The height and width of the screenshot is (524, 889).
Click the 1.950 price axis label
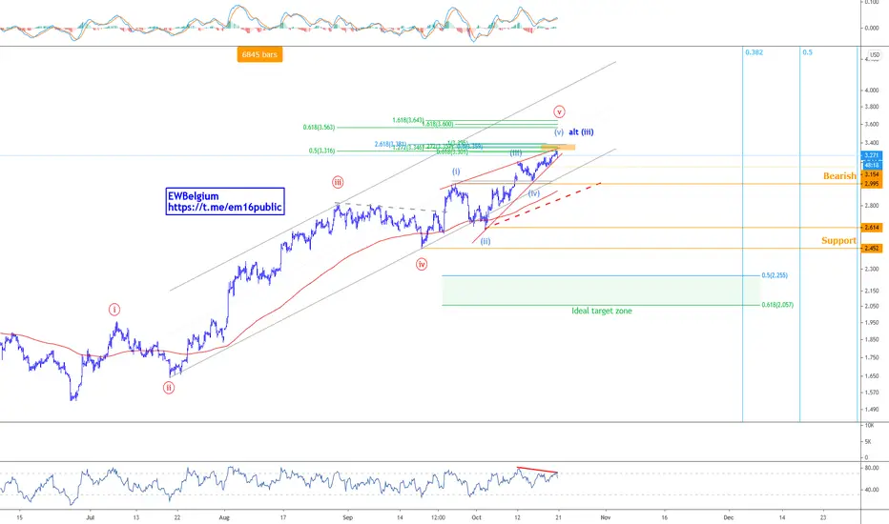tap(872, 323)
